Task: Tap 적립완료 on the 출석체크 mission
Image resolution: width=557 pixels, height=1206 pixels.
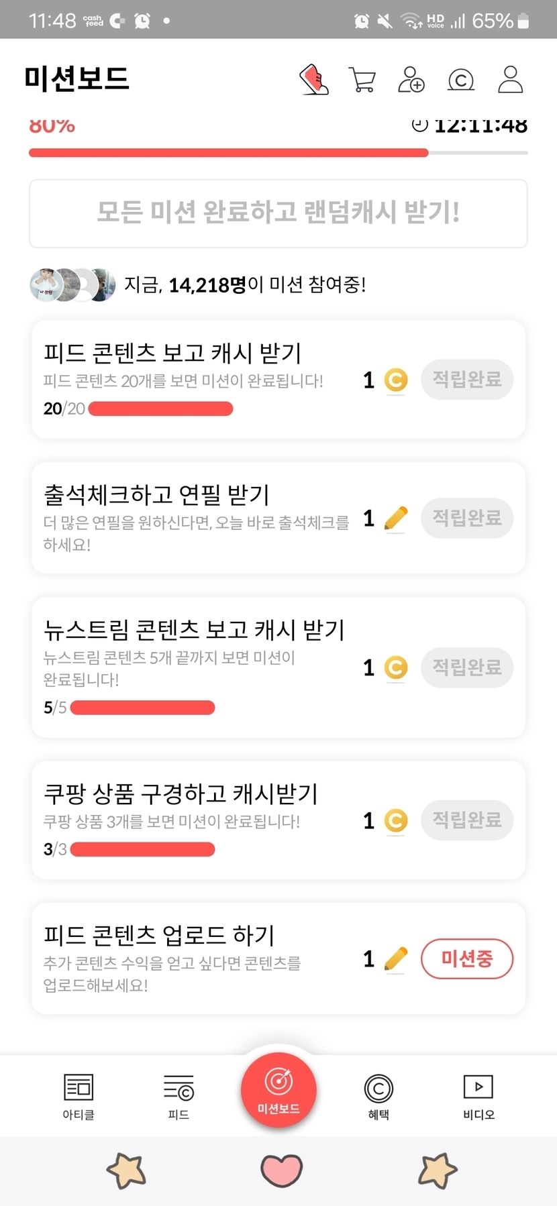Action: point(467,518)
